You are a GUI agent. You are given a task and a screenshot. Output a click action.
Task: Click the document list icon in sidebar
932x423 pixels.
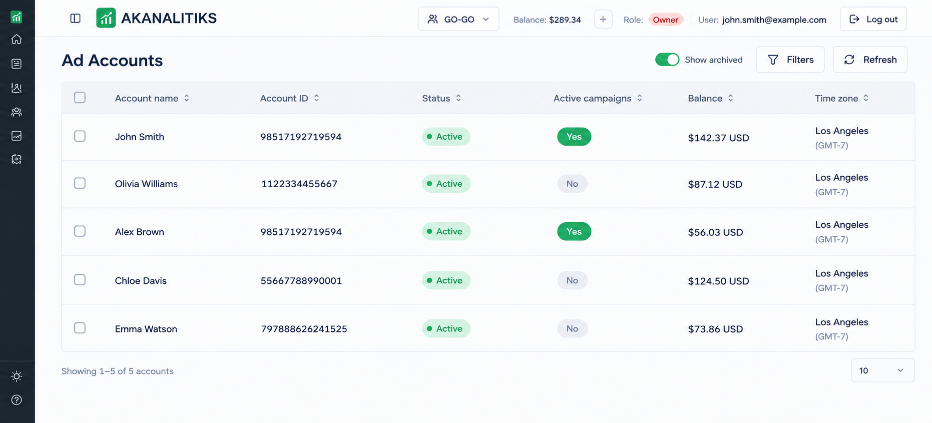17,64
